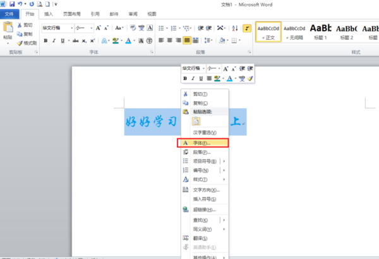379x259 pixels.
Task: Click the New Document icon in quick access toolbar
Action: [48, 4]
